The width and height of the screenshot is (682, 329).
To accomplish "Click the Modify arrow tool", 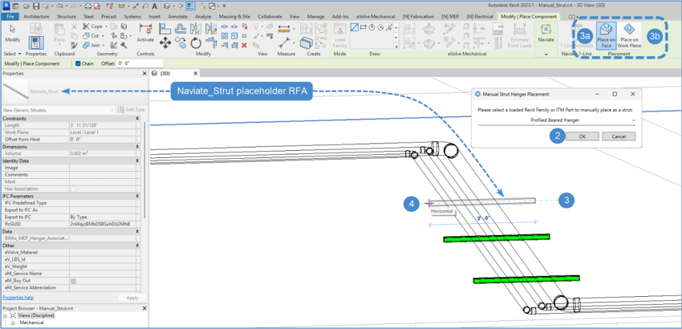I will coord(12,32).
